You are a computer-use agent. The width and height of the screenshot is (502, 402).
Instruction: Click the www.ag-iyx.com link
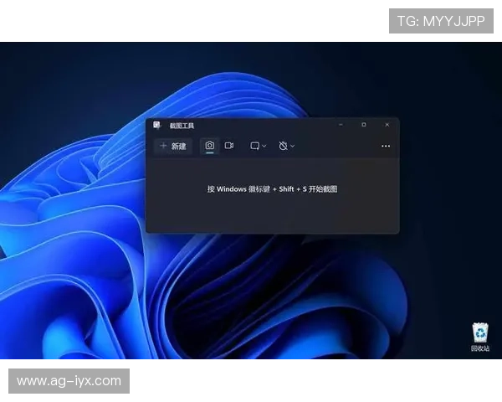pyautogui.click(x=69, y=381)
